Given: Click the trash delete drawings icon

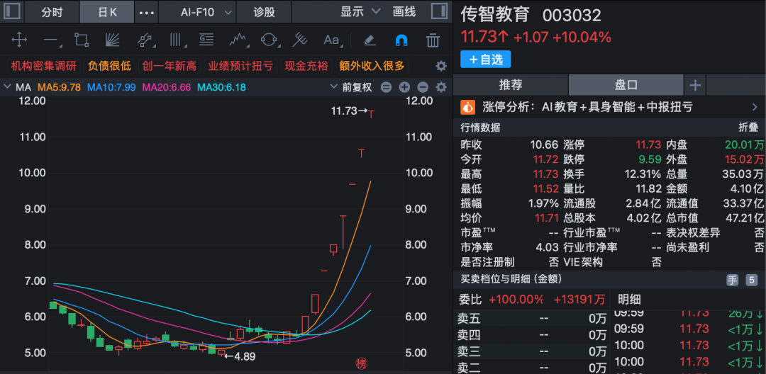Looking at the screenshot, I should 433,40.
